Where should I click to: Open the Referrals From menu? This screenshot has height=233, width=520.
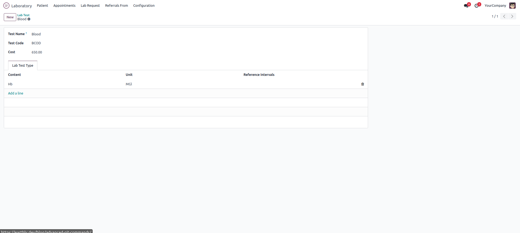(x=116, y=6)
